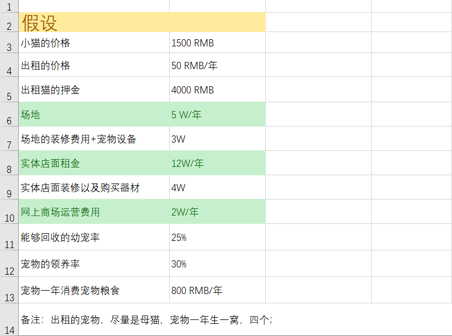
Task: Select the 小猫的价格 label cell
Action: (46, 43)
